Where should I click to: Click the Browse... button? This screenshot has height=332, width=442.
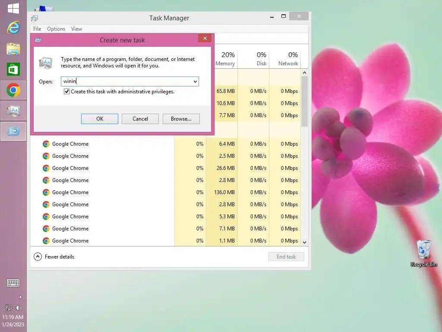click(x=181, y=119)
